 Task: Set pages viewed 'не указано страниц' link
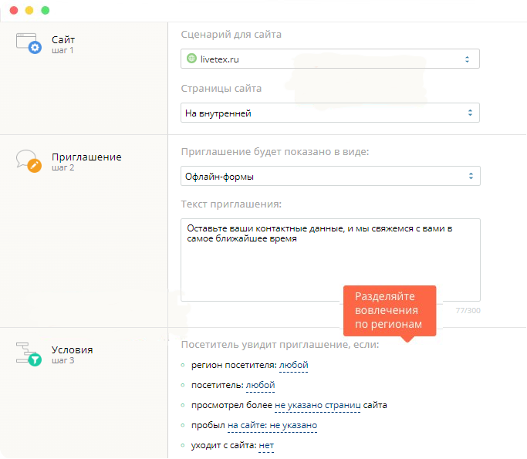[x=318, y=405]
